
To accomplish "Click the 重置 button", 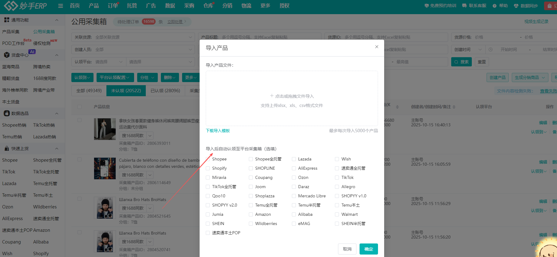I will coord(482,62).
